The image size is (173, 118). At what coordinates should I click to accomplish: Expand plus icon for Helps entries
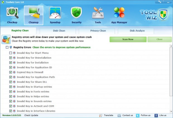[x=14, y=96]
